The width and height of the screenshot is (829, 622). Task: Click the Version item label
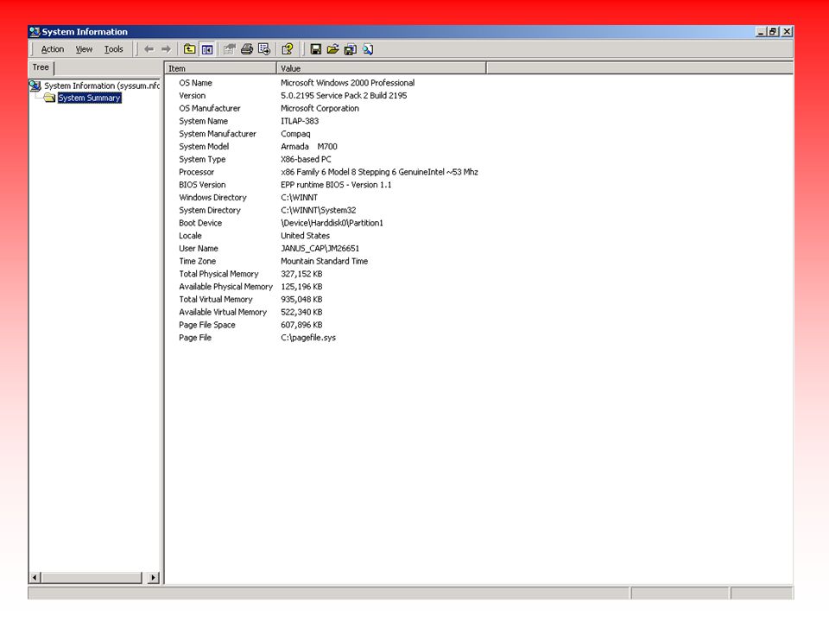click(192, 96)
